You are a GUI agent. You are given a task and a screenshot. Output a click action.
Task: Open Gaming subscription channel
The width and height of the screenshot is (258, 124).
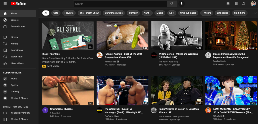tap(18, 92)
